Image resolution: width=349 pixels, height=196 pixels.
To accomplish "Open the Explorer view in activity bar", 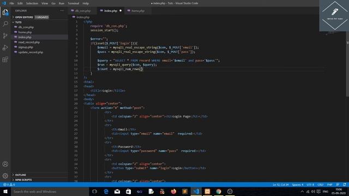I will coord(5,12).
